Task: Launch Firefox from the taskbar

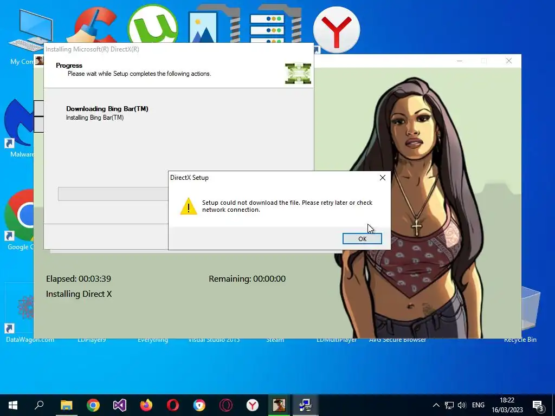Action: (x=146, y=405)
